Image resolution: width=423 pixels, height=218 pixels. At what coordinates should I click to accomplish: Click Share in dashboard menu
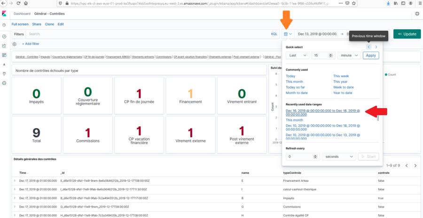[x=37, y=24]
